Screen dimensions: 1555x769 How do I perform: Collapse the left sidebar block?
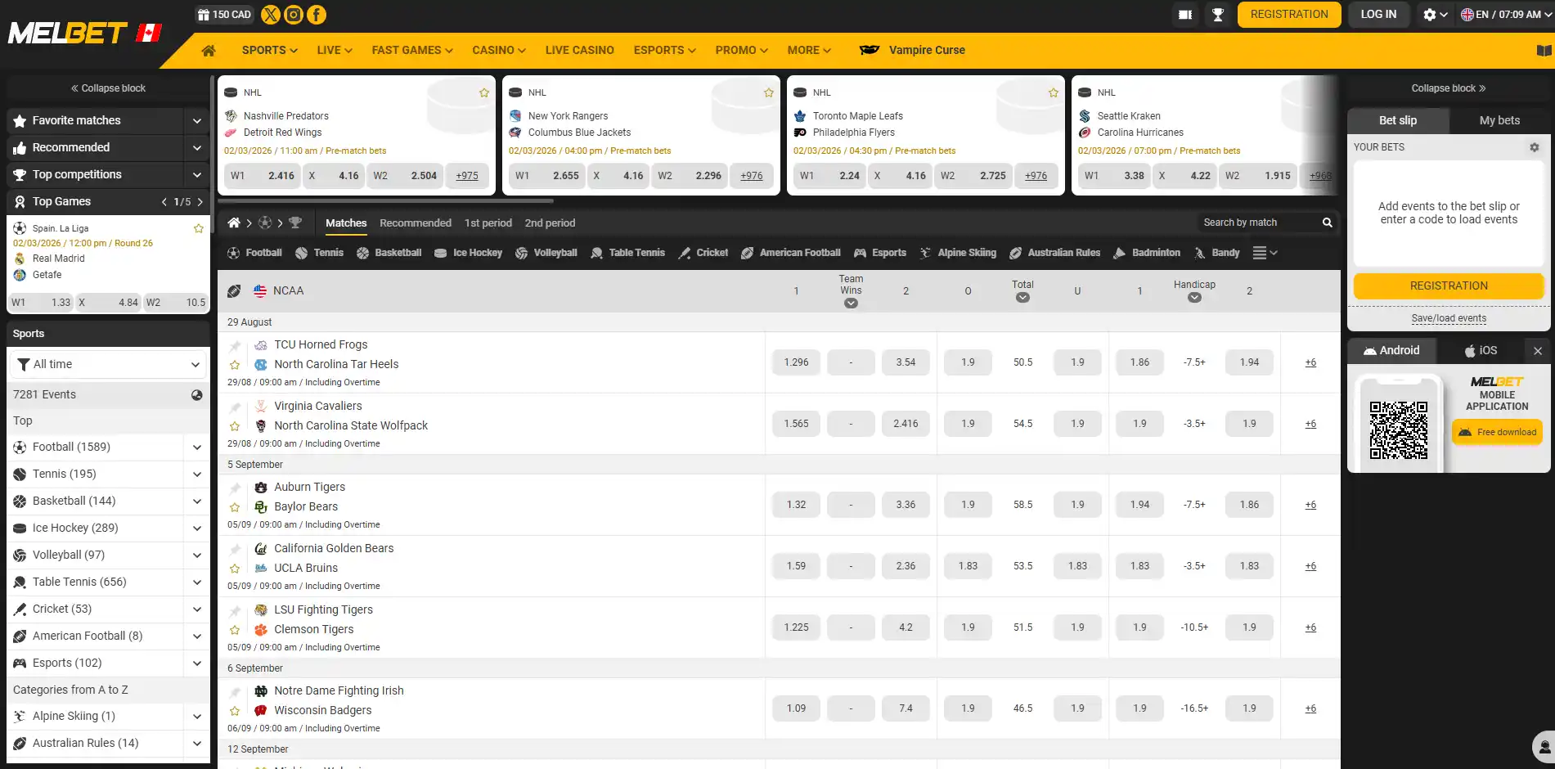[108, 88]
